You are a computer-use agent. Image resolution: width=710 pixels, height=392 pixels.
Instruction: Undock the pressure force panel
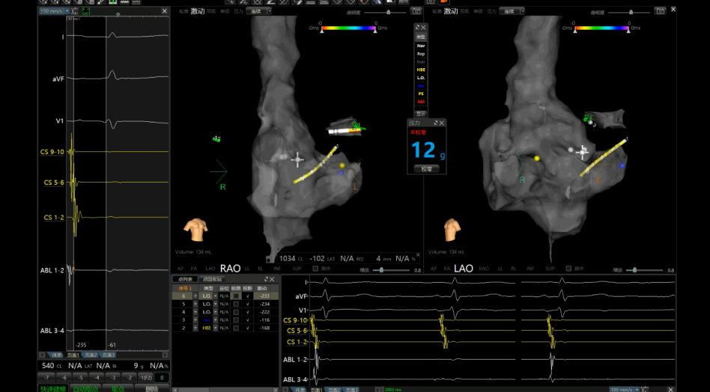tap(436, 123)
